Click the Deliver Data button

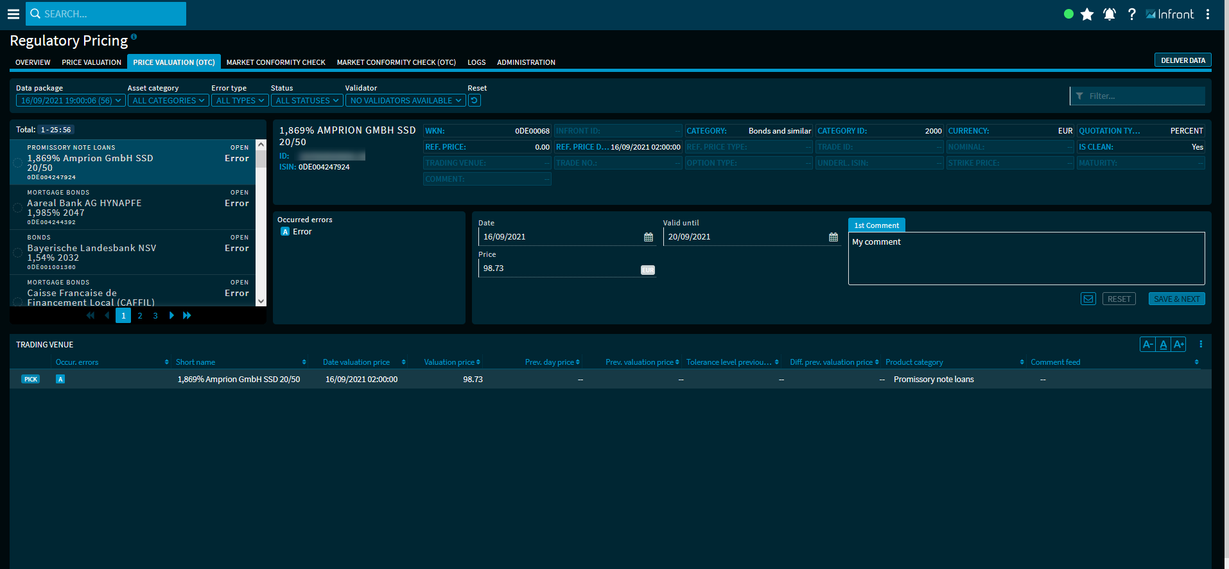tap(1183, 60)
